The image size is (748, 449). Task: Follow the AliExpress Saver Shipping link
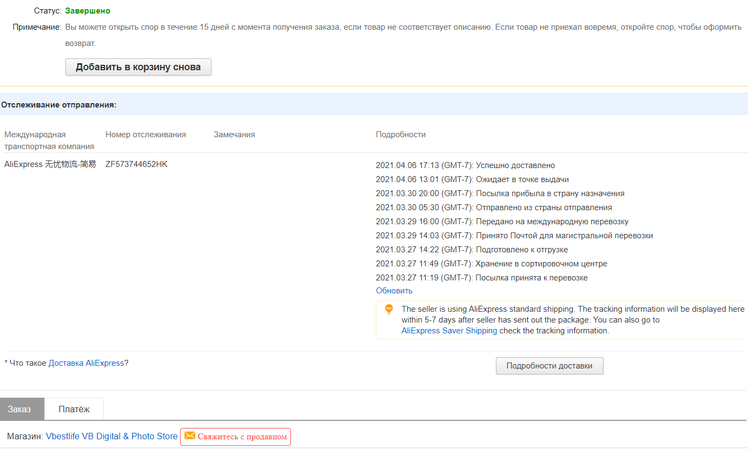(x=449, y=331)
